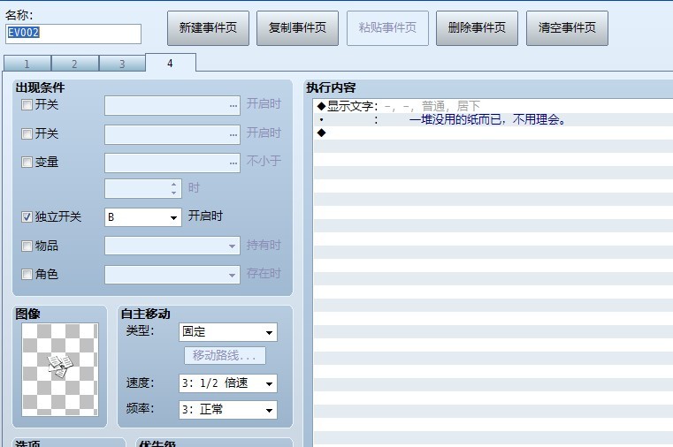Click the 清空事件页 button
Image resolution: width=673 pixels, height=447 pixels.
click(567, 28)
